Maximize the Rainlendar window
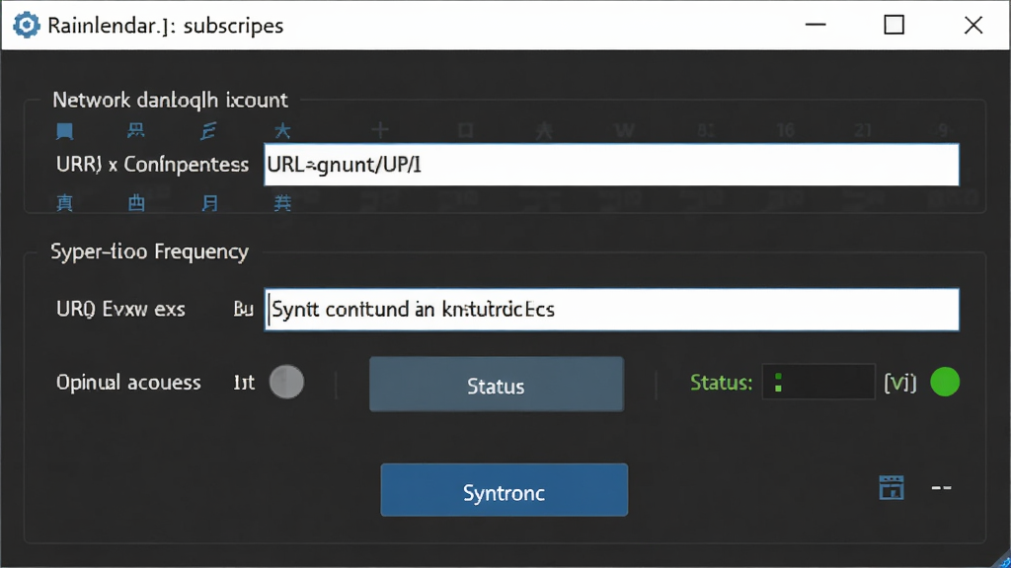The image size is (1011, 568). pos(894,25)
